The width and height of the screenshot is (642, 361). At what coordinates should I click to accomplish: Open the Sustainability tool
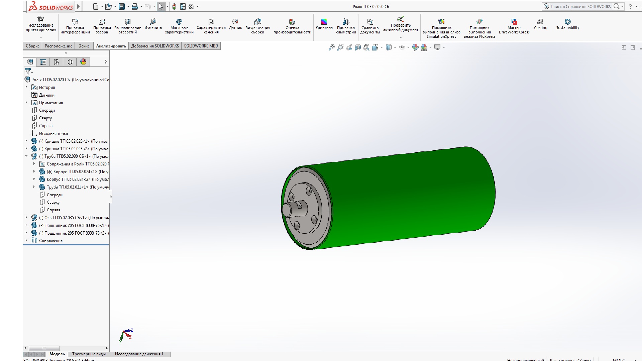coord(568,24)
